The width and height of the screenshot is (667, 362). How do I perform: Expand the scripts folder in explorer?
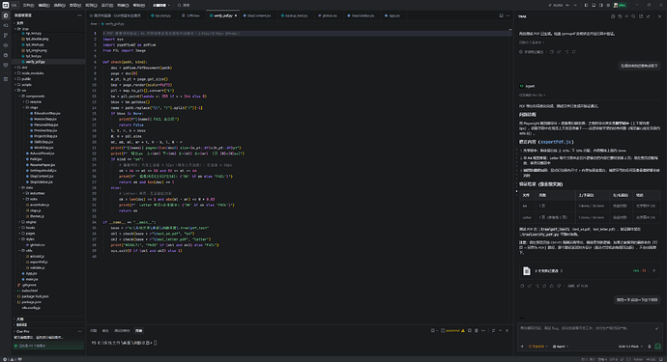pos(27,85)
